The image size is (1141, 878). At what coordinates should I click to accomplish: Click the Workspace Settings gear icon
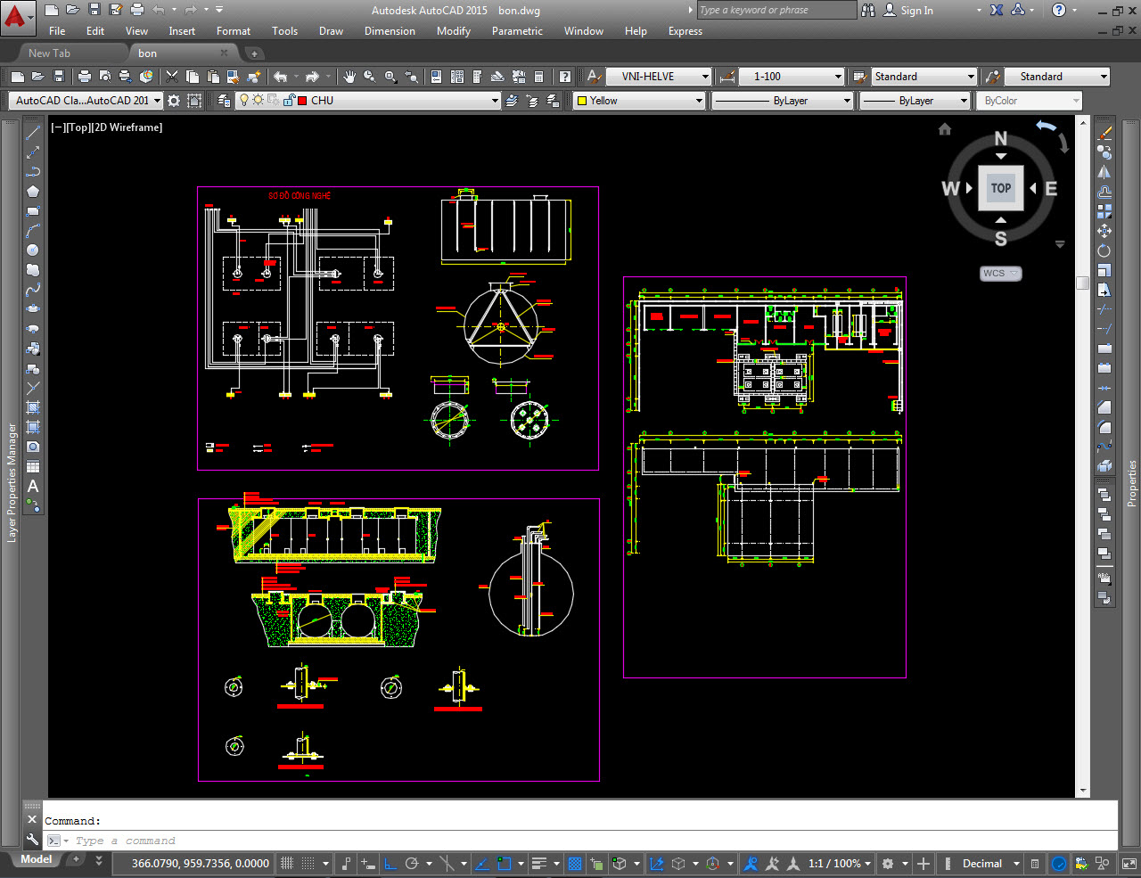[x=174, y=101]
